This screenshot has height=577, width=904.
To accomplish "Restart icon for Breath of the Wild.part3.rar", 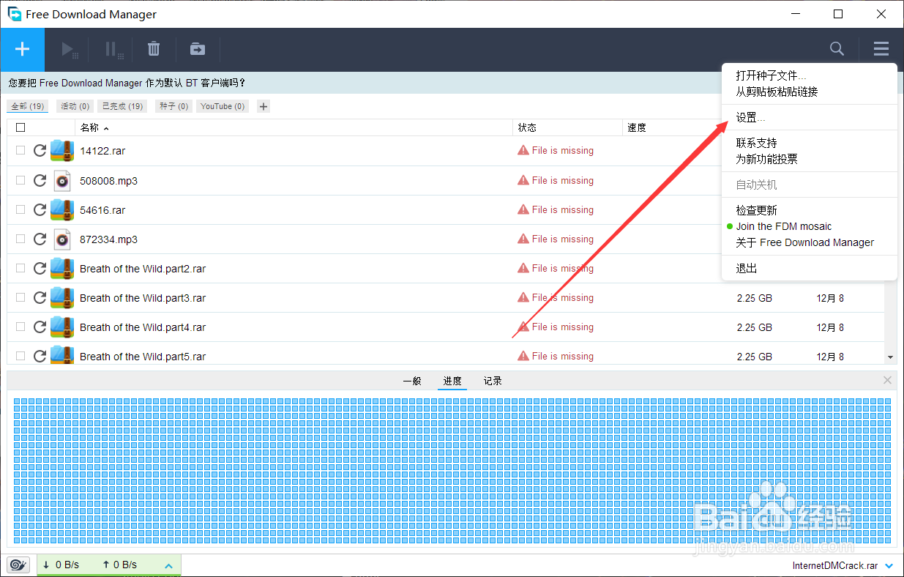I will 40,297.
